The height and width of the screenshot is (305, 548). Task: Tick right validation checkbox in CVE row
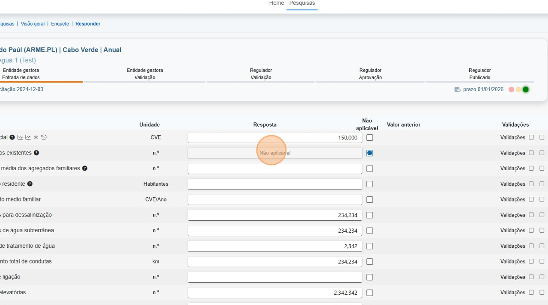pyautogui.click(x=542, y=137)
